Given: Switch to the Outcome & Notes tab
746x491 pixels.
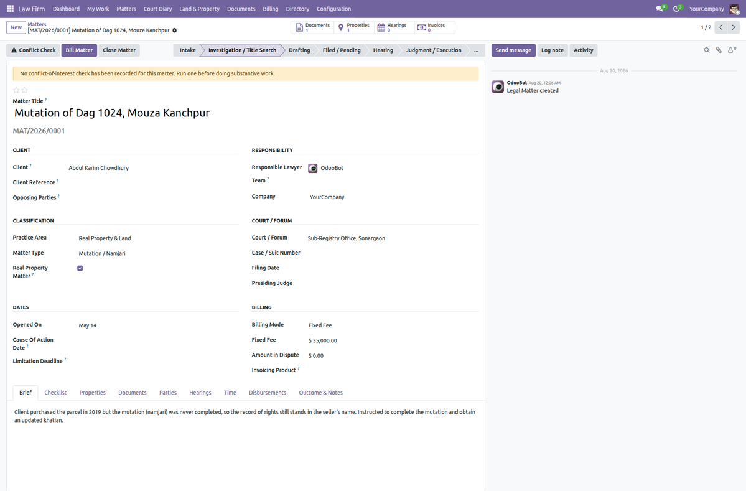Looking at the screenshot, I should click(x=320, y=393).
